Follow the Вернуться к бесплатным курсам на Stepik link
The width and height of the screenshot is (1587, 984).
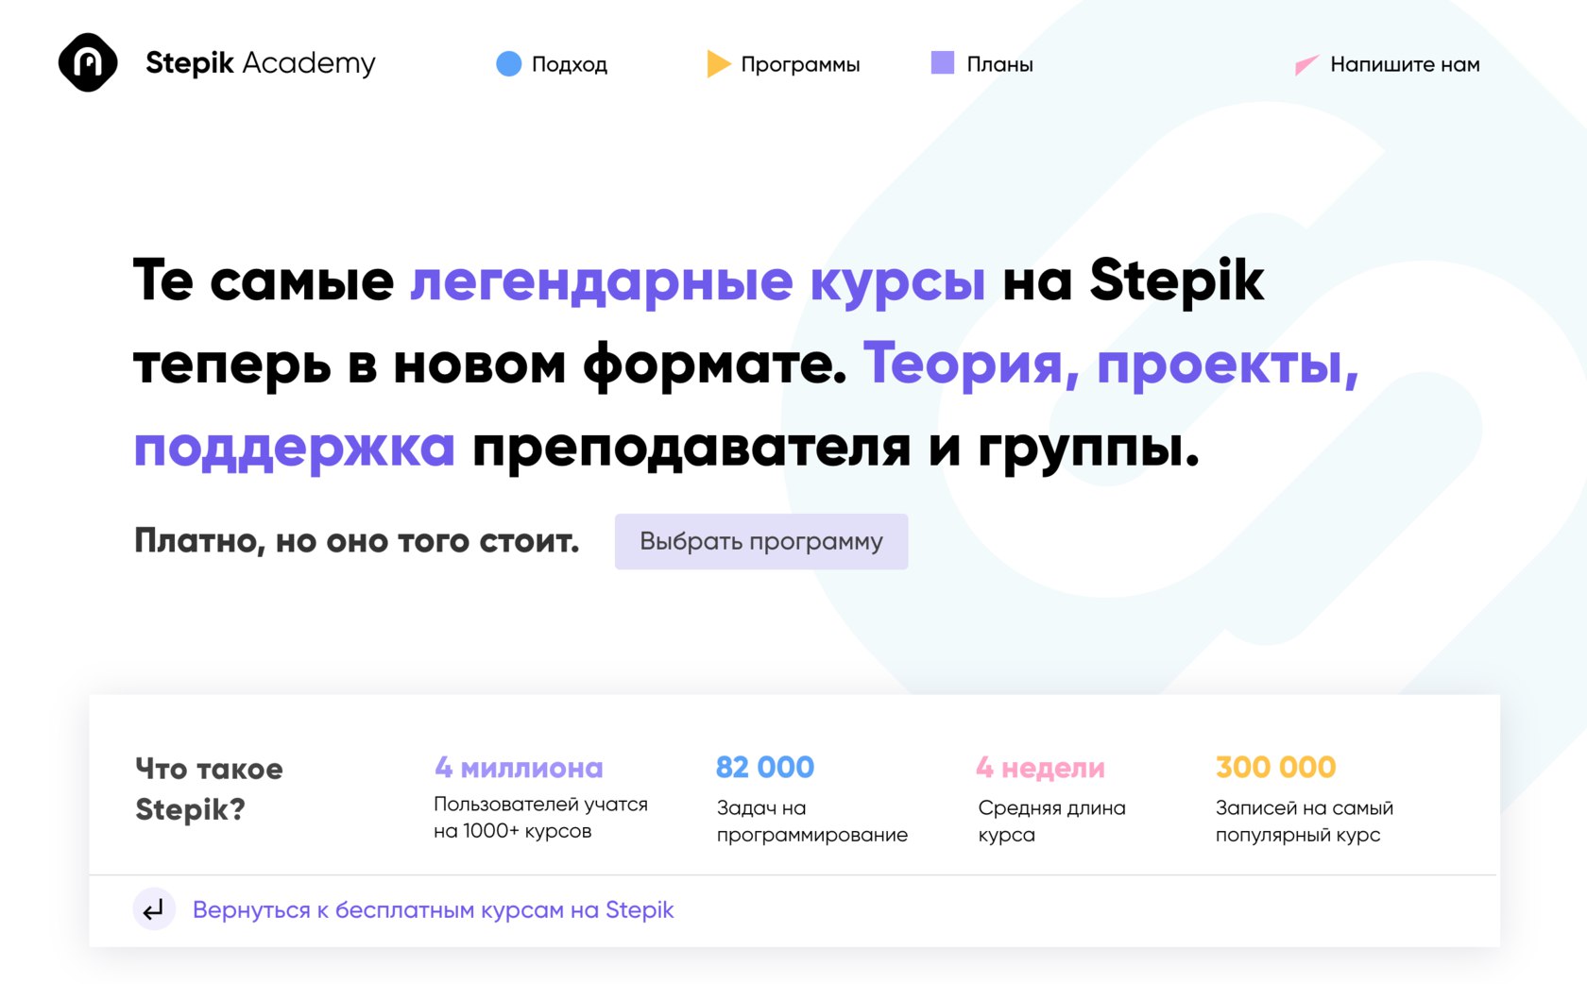point(433,909)
